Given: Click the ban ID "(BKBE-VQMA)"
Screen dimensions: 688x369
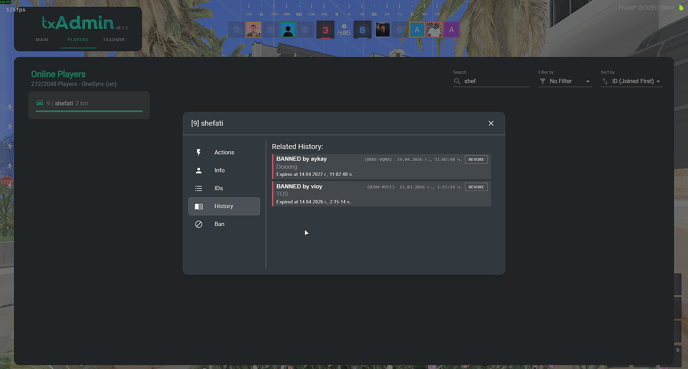Looking at the screenshot, I should (x=378, y=159).
